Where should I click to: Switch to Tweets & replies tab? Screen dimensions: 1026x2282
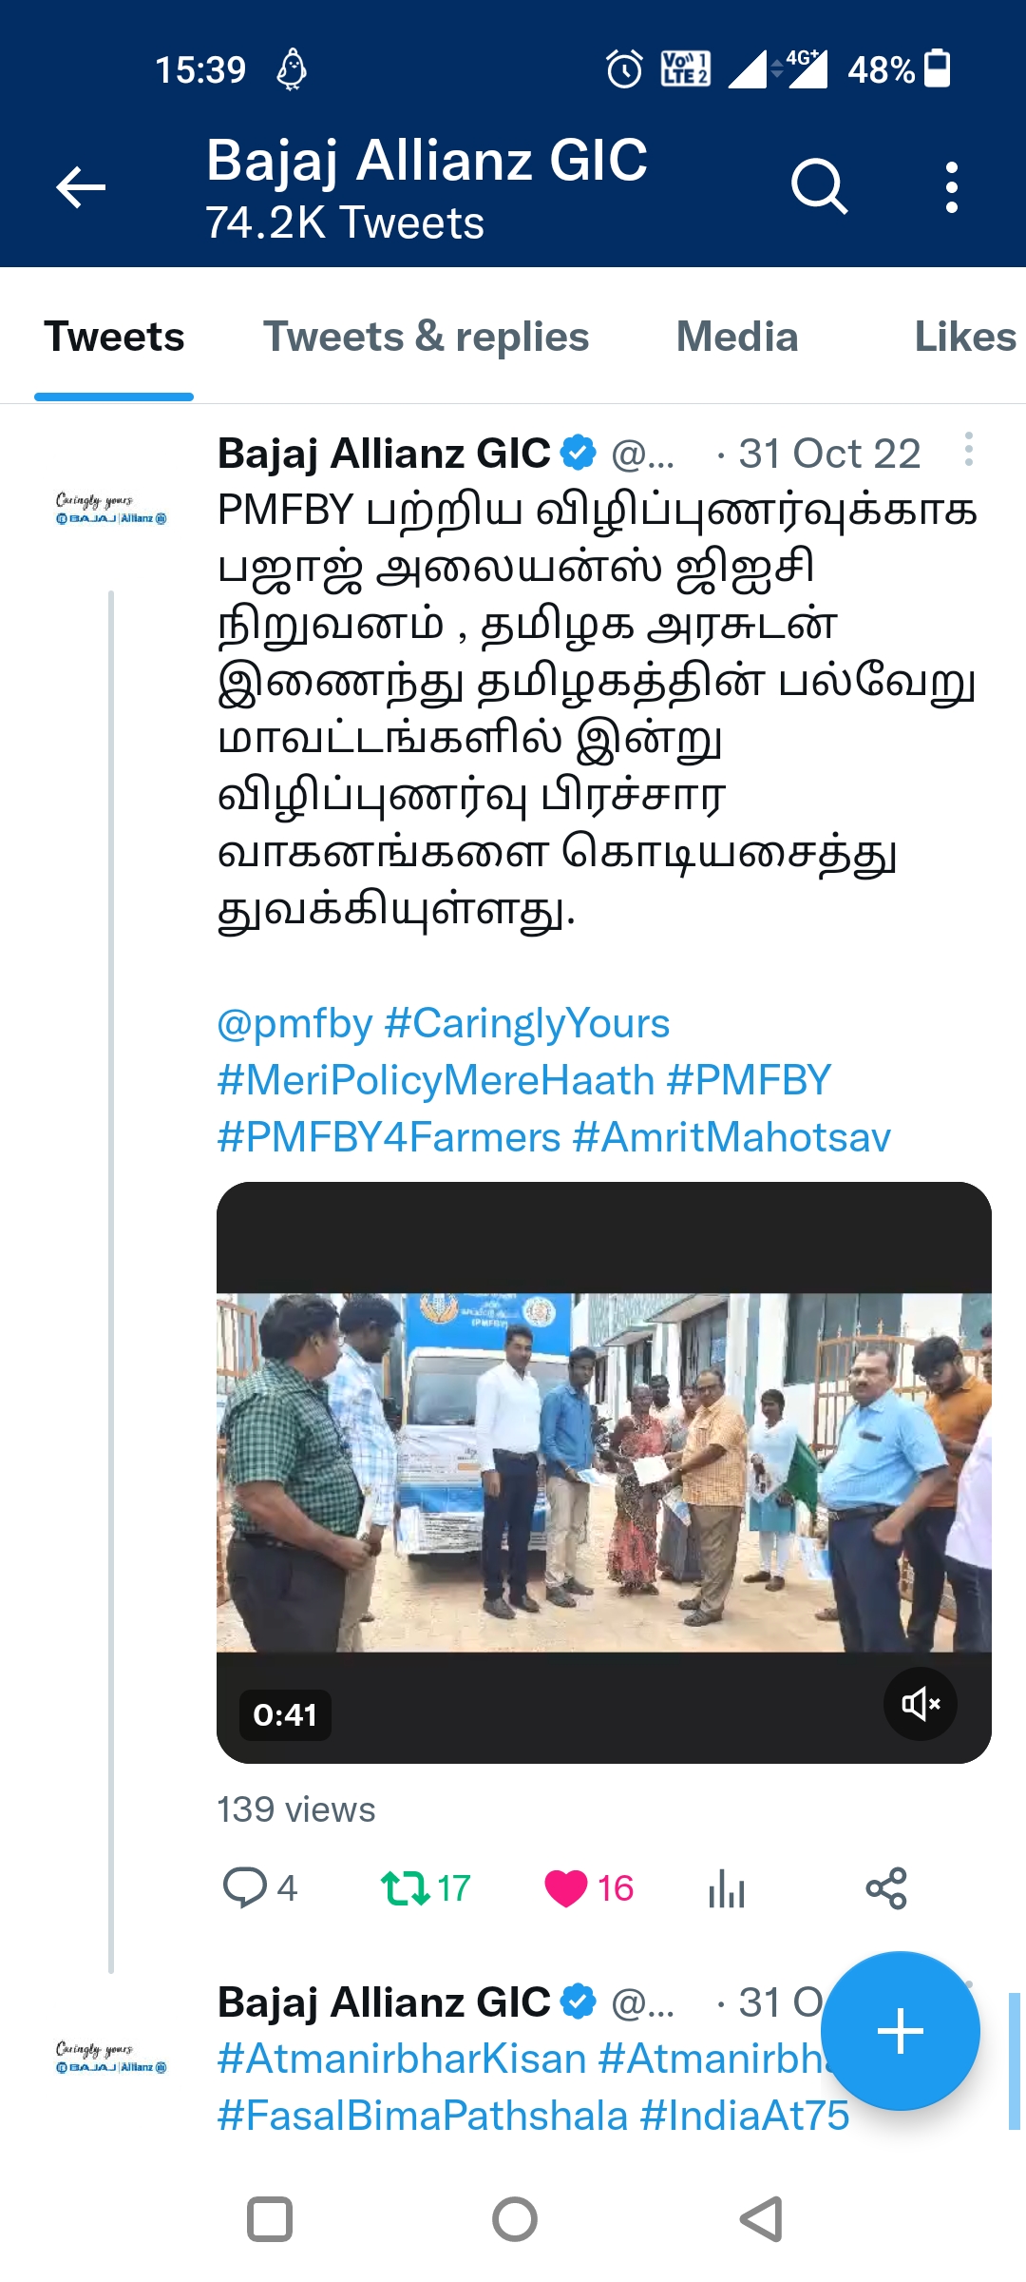click(426, 337)
